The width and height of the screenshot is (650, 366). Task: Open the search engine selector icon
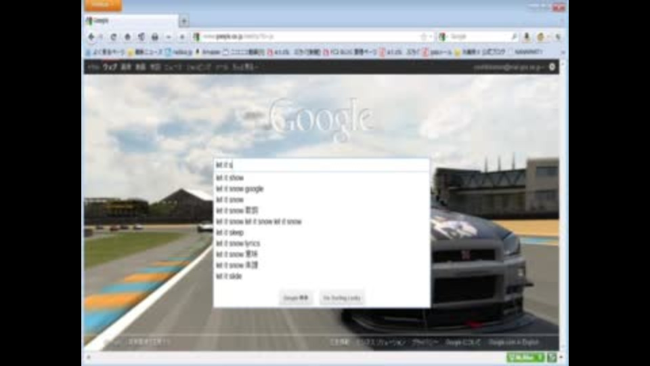(x=443, y=37)
